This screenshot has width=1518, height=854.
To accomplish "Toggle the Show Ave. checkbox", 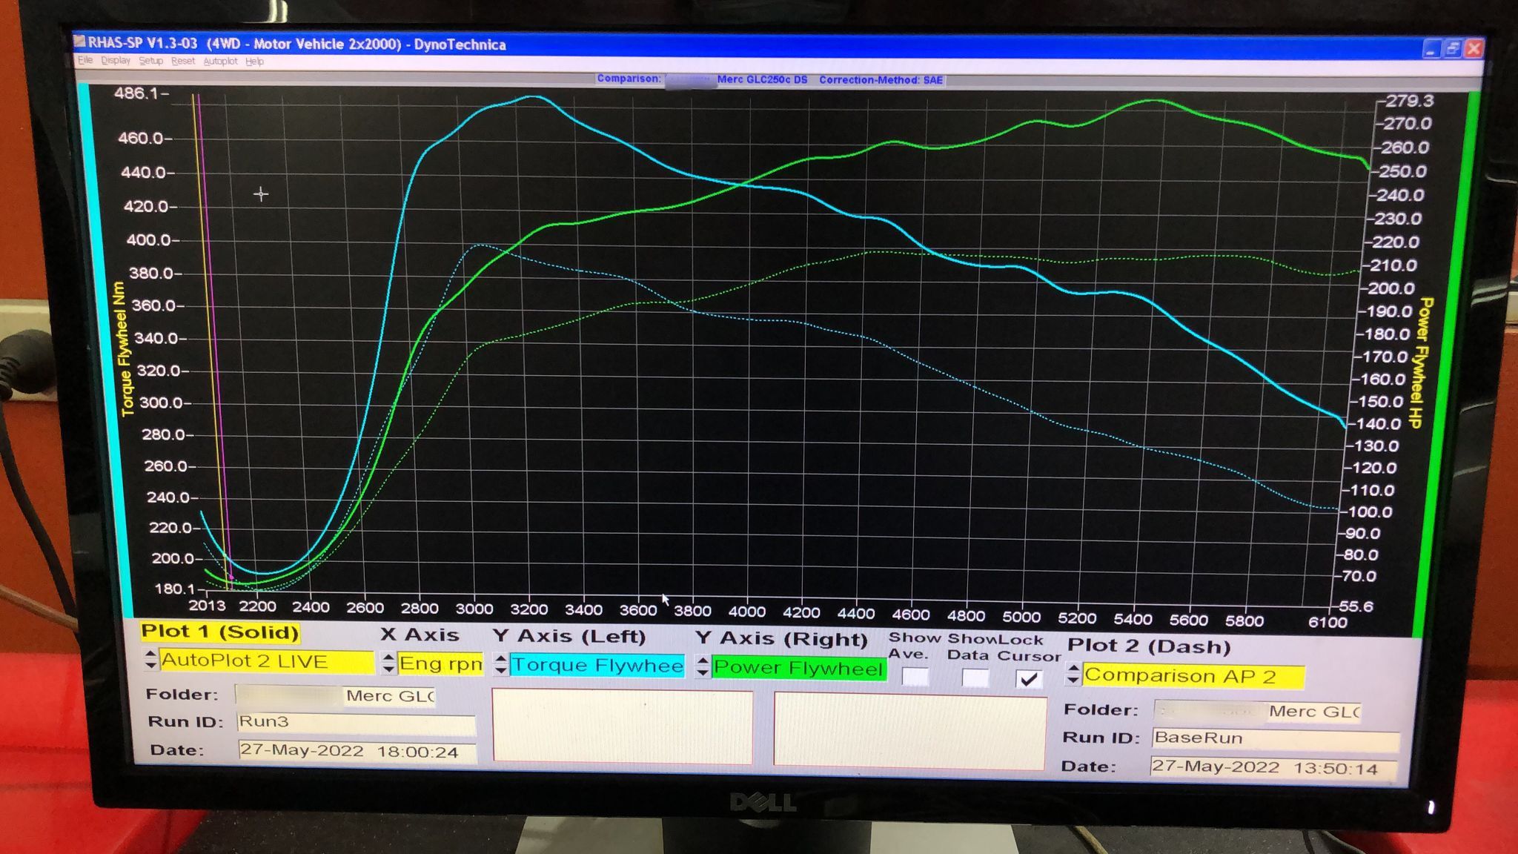I will click(x=915, y=676).
